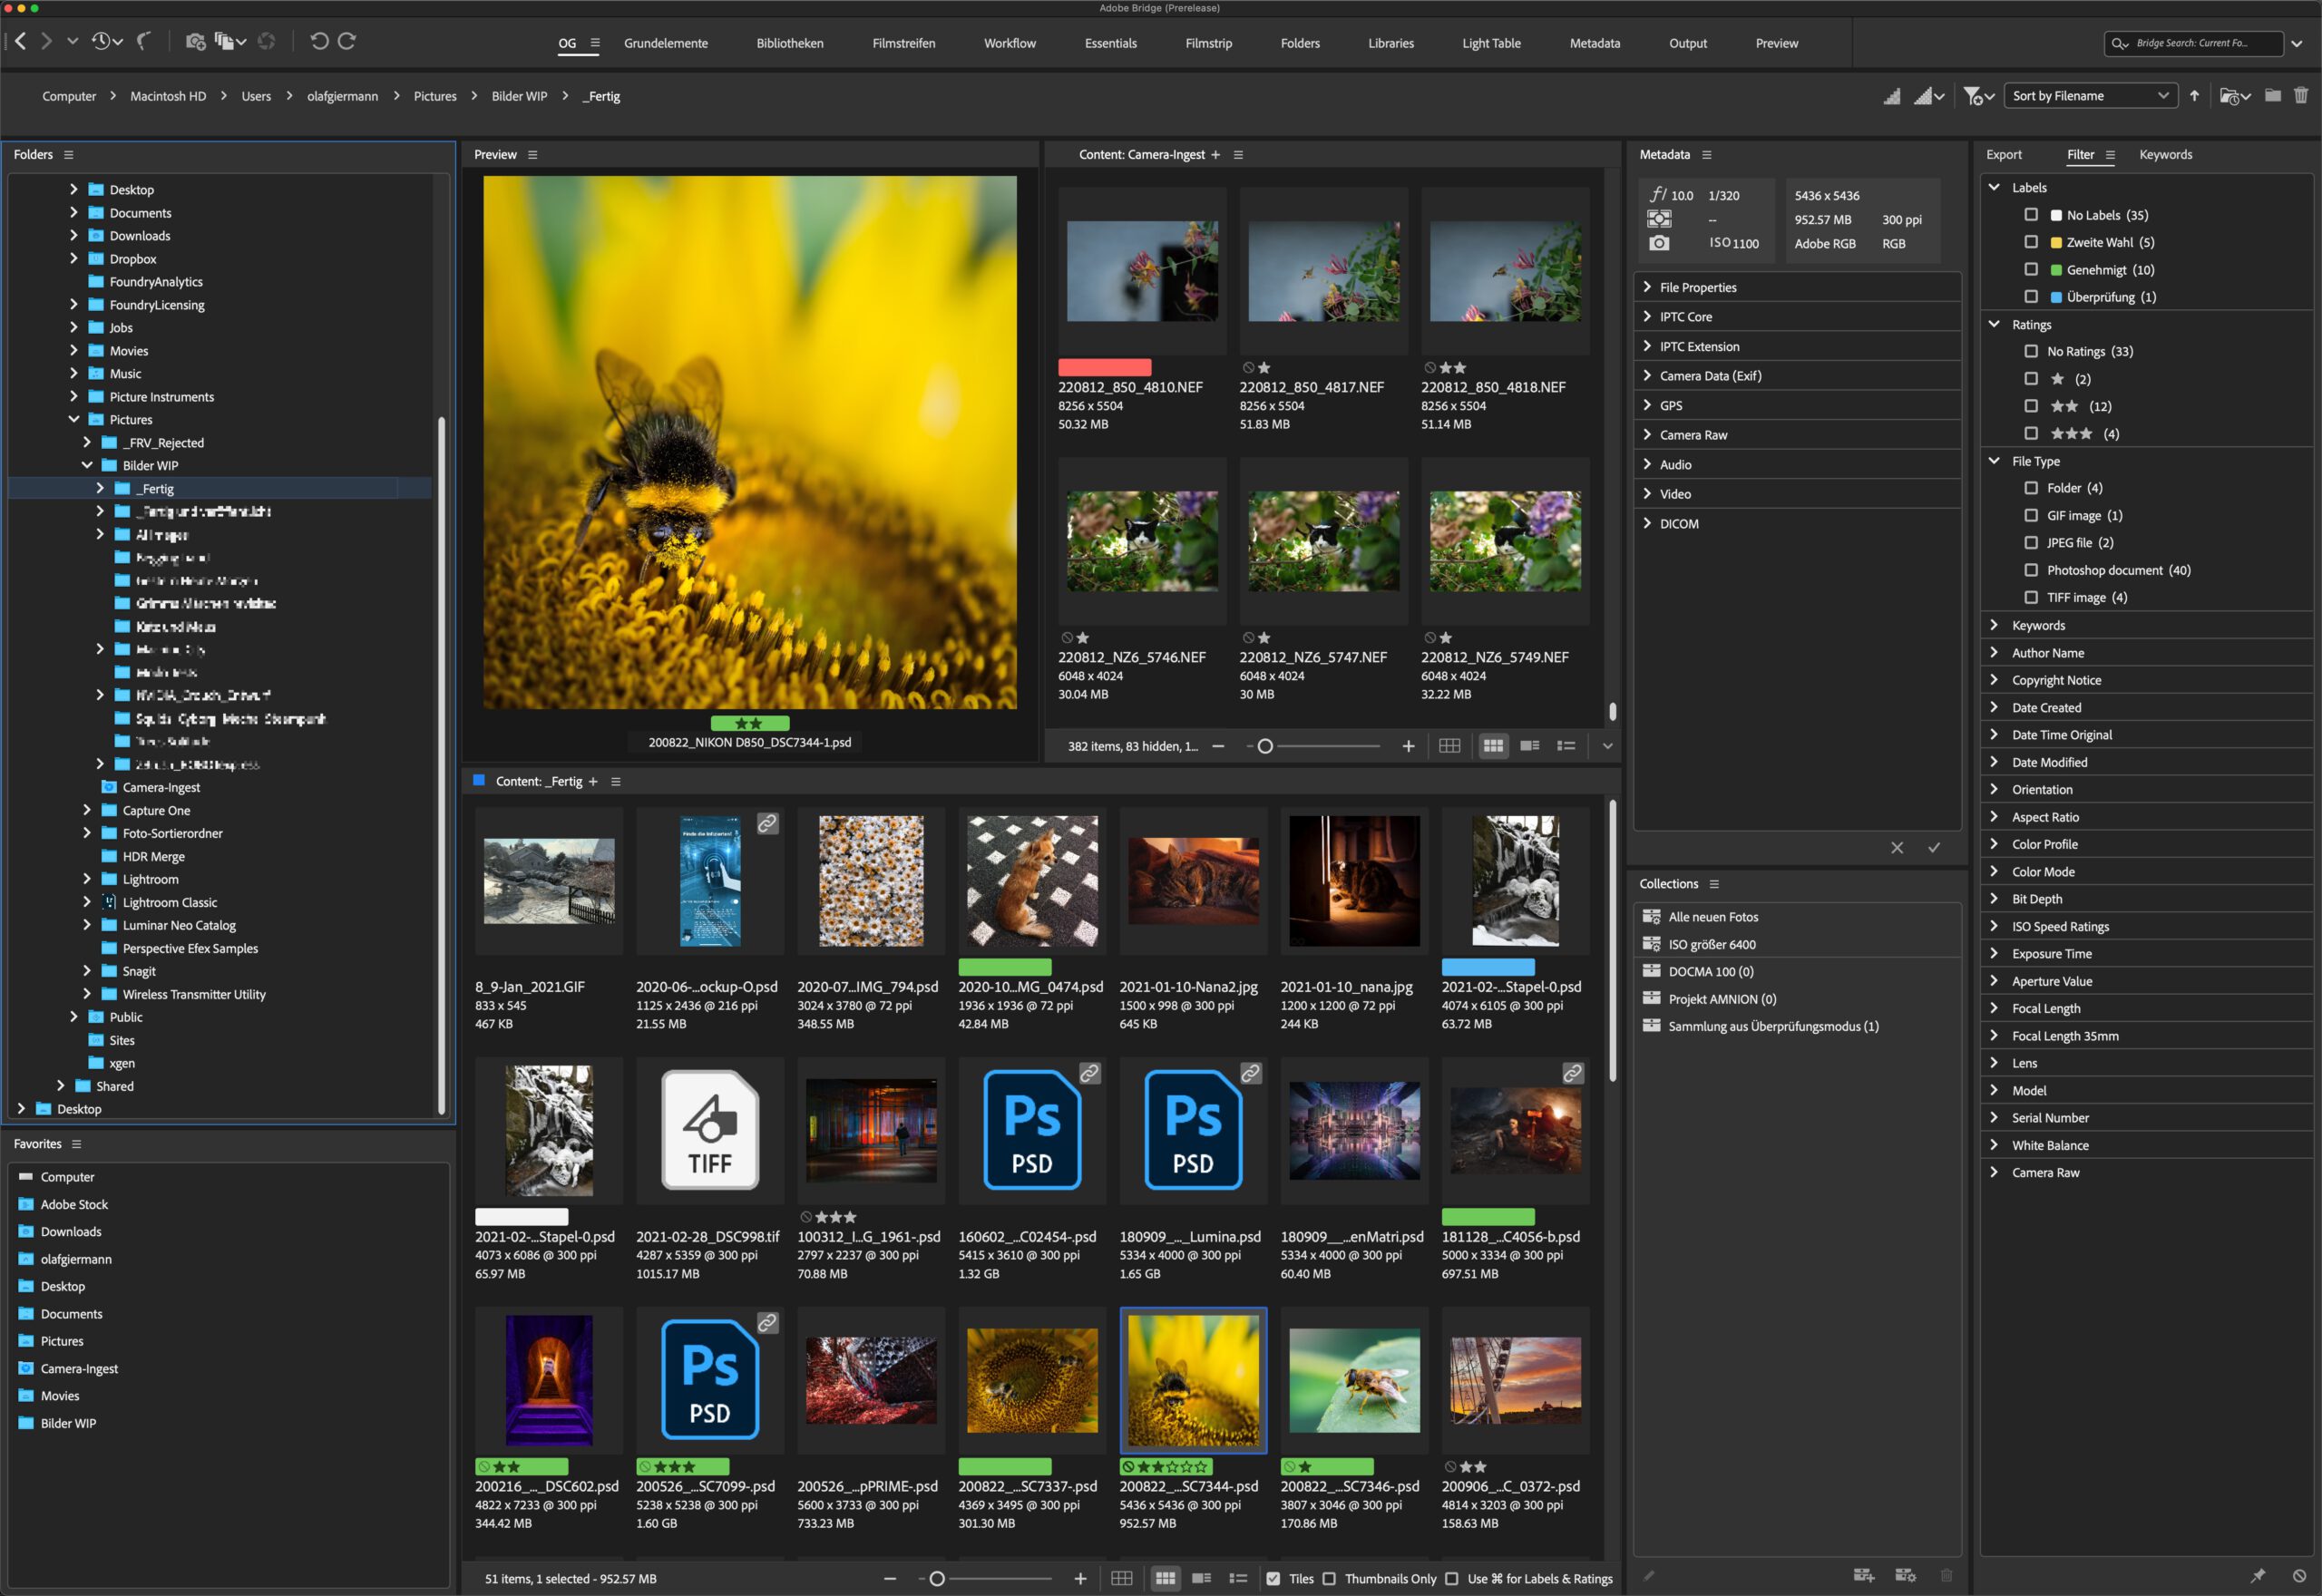Check the Genehmigt label filter
This screenshot has height=1596, width=2322.
point(2030,270)
